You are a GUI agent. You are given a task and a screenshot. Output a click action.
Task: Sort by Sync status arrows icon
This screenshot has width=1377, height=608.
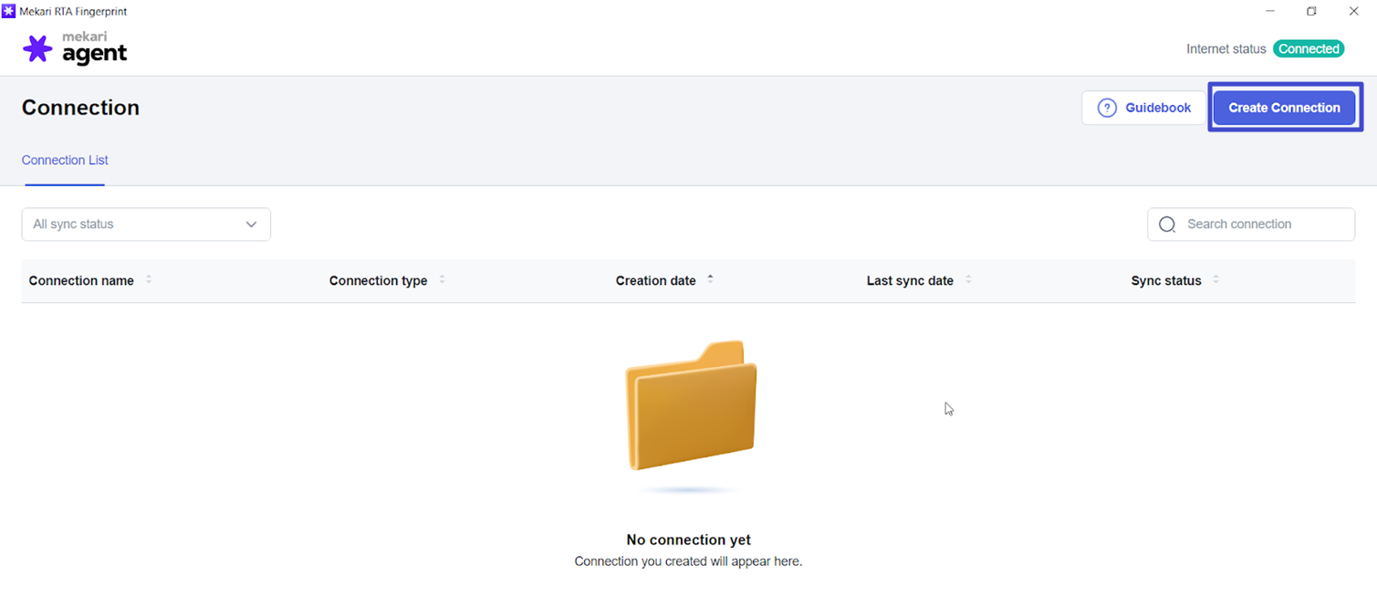[x=1215, y=279]
